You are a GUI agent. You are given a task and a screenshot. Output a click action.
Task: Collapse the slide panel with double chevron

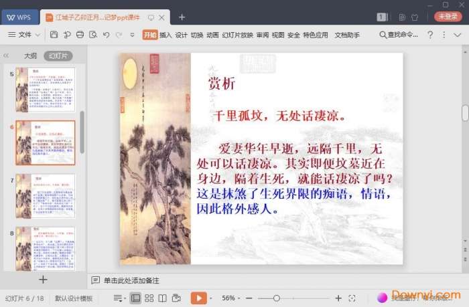(6, 56)
